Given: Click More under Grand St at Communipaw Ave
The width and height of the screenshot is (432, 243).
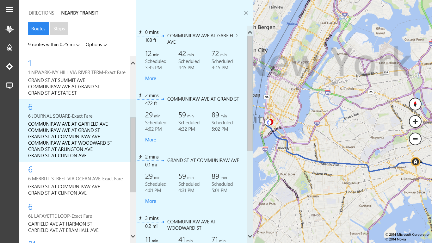Looking at the screenshot, I should coord(151,201).
